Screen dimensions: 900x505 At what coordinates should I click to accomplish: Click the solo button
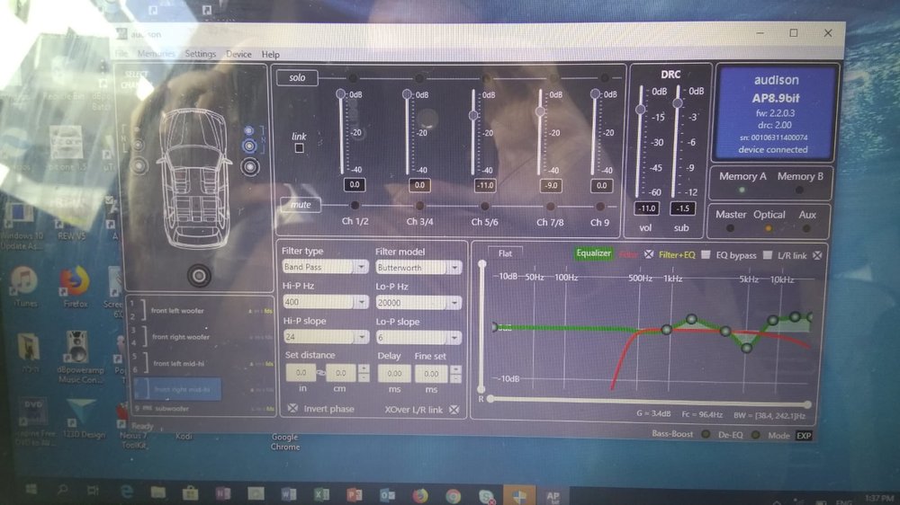(x=297, y=77)
